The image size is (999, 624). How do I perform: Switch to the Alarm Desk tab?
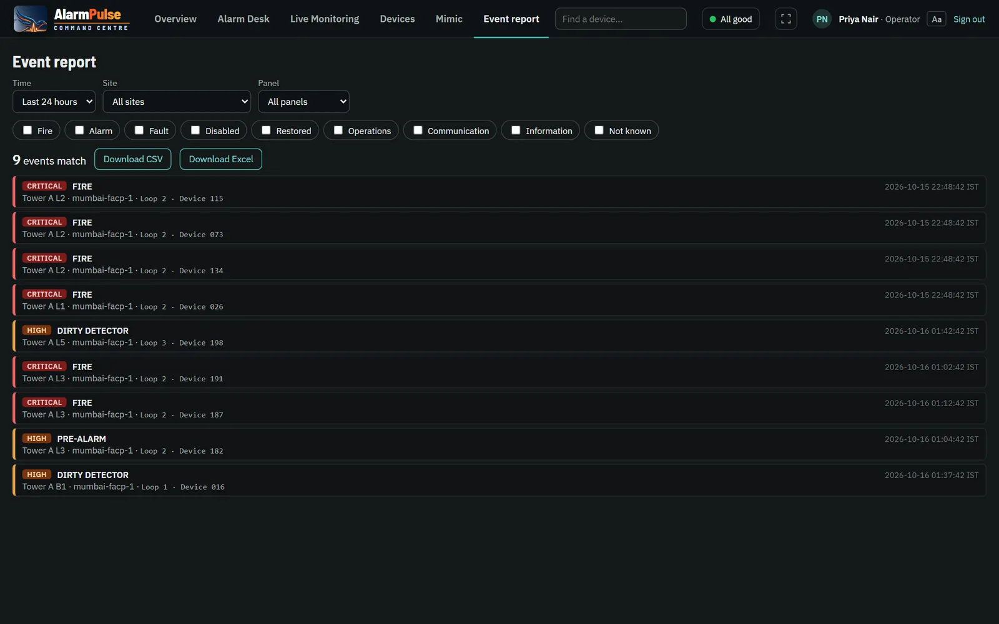tap(244, 19)
